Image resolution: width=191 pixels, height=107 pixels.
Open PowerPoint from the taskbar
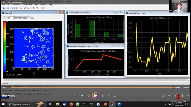tap(105, 104)
